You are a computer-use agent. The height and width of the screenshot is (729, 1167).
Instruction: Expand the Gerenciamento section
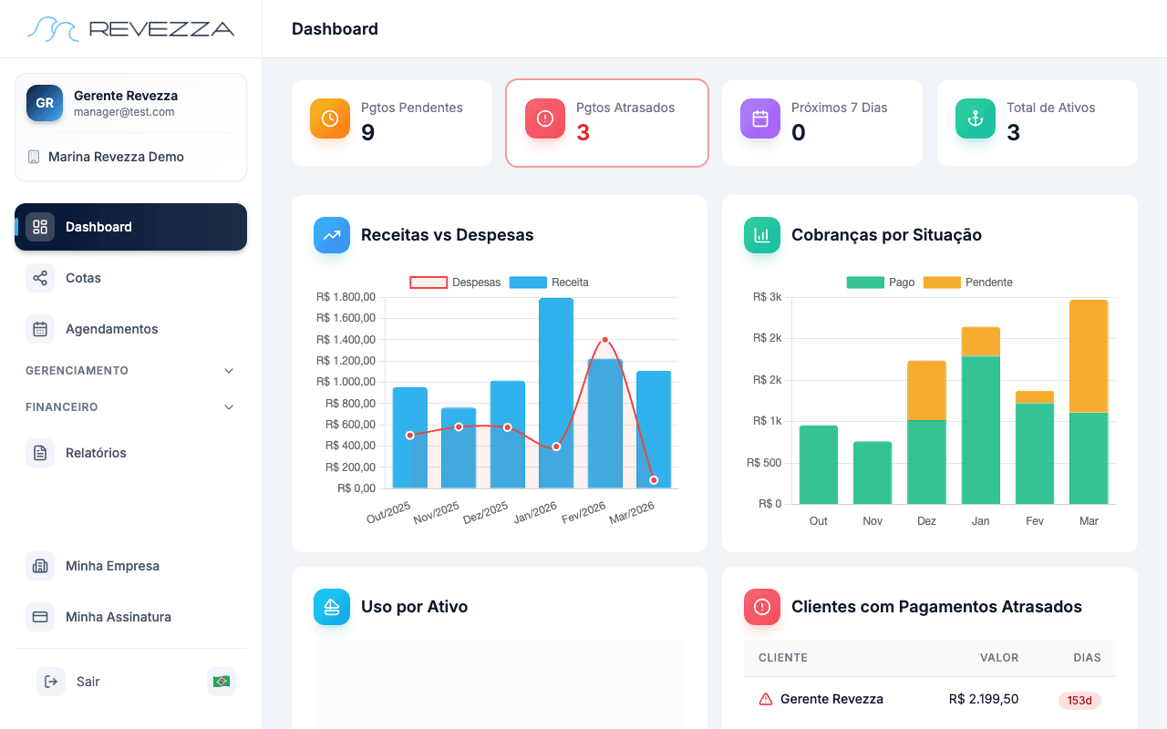click(x=130, y=371)
